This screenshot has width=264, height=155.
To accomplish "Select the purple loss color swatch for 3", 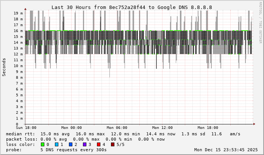I will tap(84, 144).
